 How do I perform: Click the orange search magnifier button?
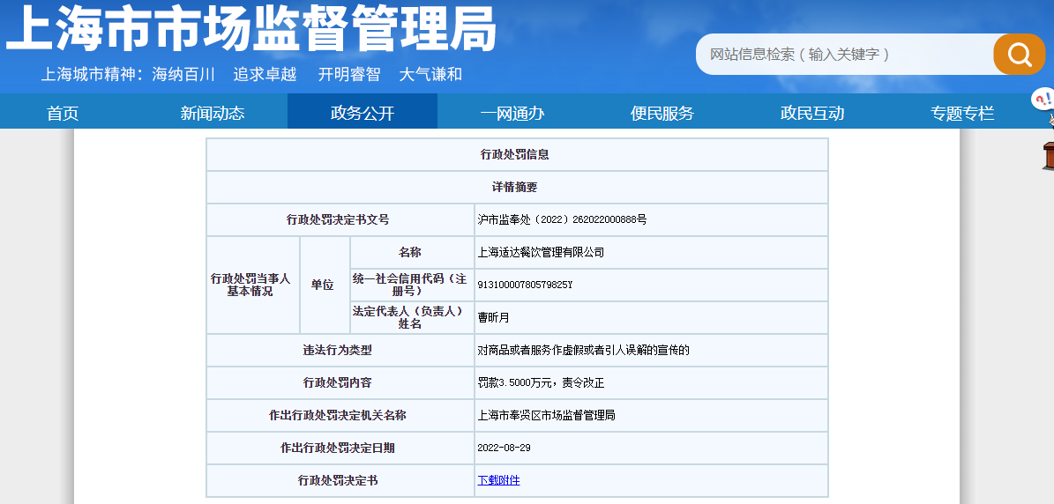pyautogui.click(x=1019, y=55)
